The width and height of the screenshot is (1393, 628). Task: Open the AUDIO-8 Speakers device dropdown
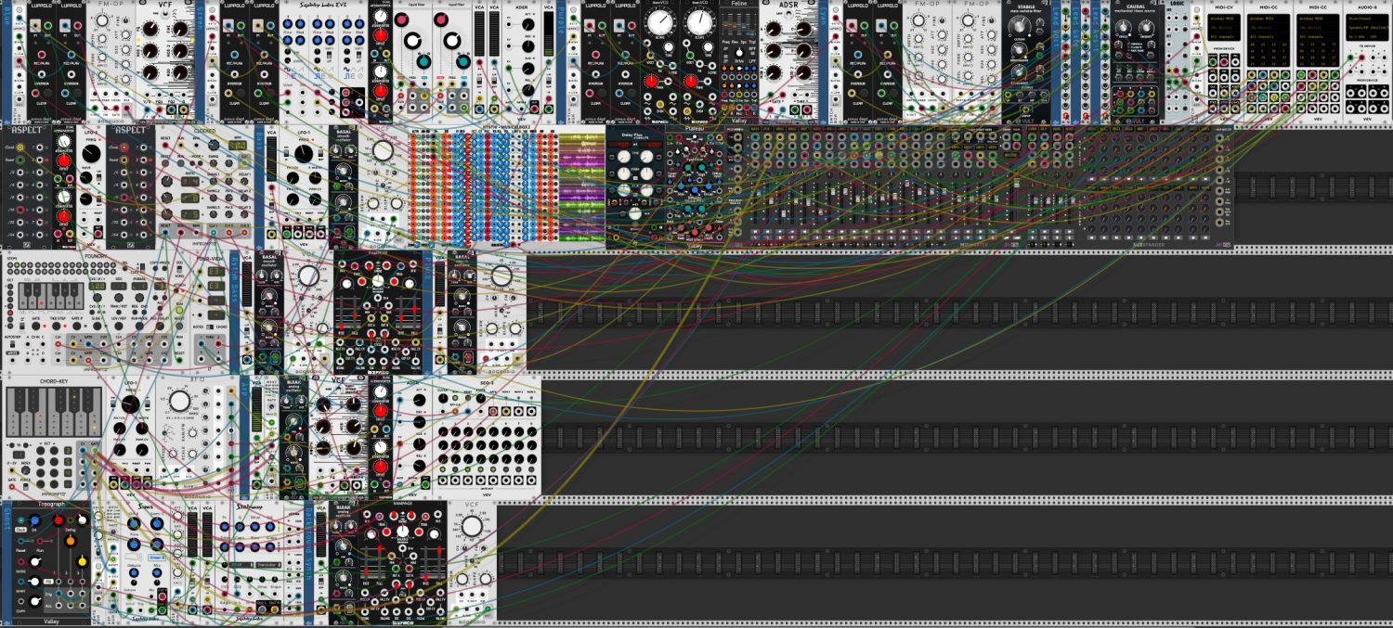click(x=1365, y=27)
